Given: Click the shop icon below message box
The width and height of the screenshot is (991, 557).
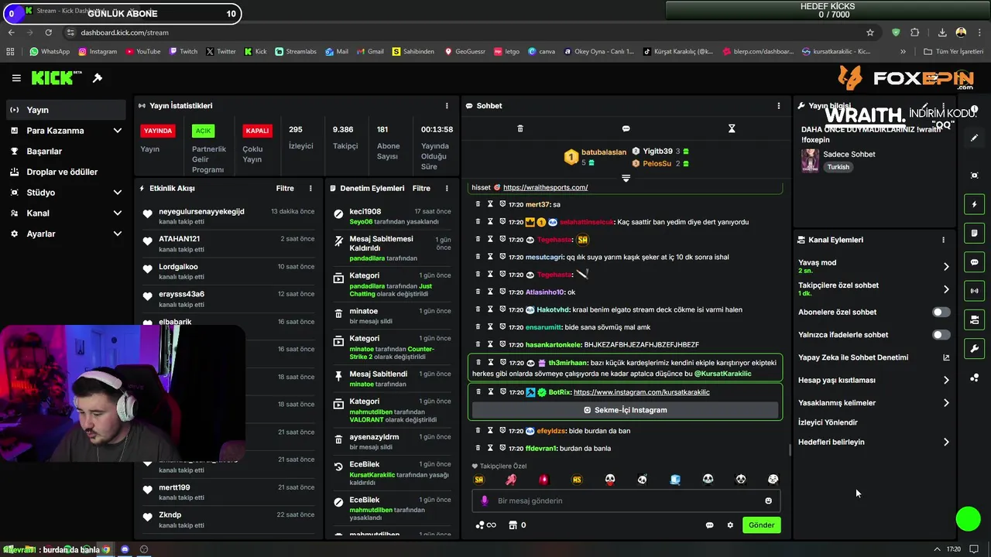Looking at the screenshot, I should (x=512, y=525).
